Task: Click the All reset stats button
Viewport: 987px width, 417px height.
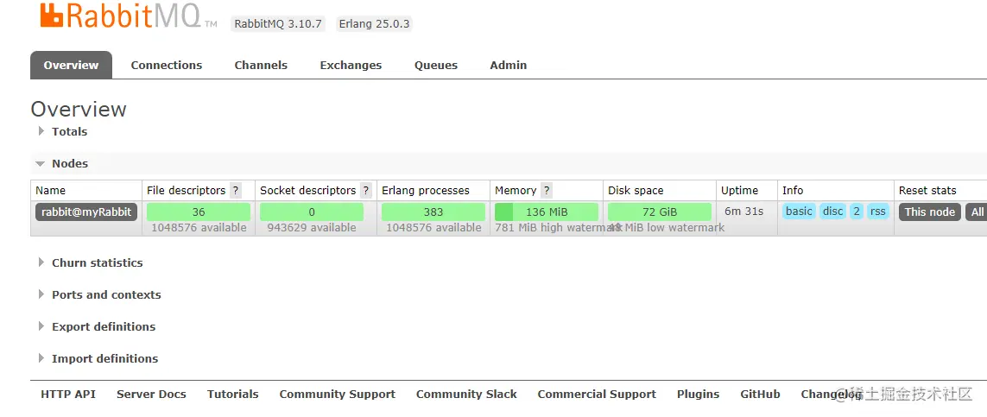Action: [977, 212]
